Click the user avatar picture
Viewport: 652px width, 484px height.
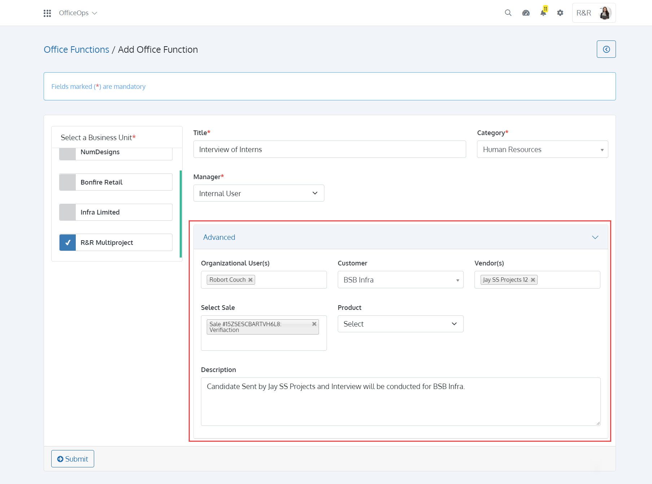point(605,13)
